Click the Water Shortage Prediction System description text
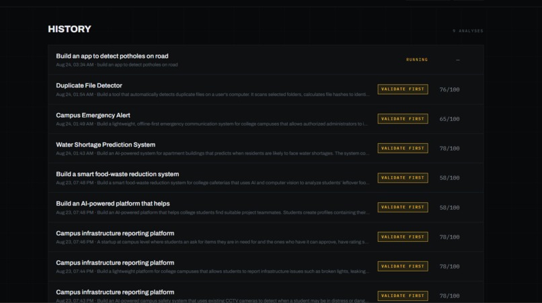The height and width of the screenshot is (303, 542). click(x=212, y=153)
